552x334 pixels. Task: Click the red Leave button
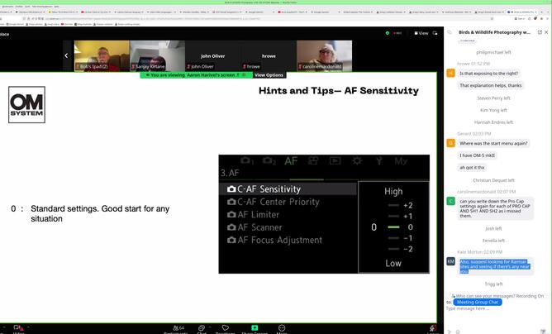431,329
